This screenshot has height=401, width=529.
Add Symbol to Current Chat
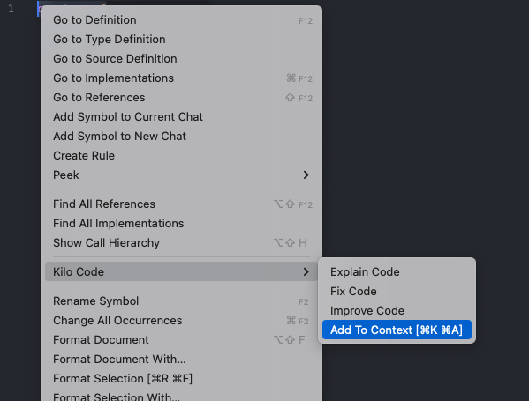[x=181, y=117]
